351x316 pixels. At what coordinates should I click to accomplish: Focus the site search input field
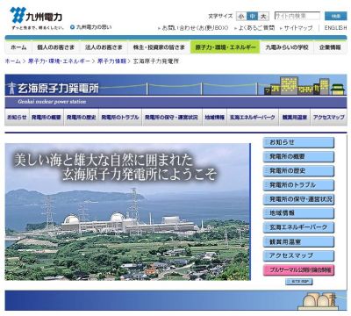coord(297,16)
